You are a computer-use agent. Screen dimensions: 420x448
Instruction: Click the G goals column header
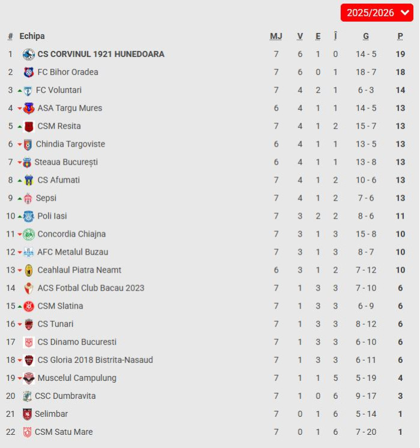366,37
